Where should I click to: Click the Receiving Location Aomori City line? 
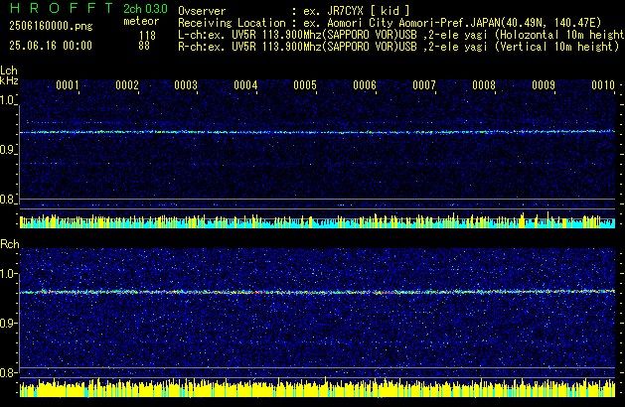(x=390, y=23)
